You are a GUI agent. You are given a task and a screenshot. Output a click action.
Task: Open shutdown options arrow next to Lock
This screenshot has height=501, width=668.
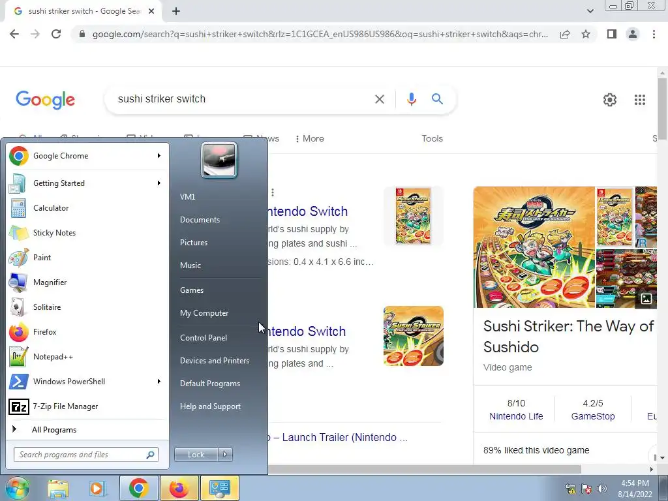(225, 455)
